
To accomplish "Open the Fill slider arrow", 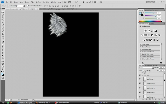I will click(x=164, y=71).
